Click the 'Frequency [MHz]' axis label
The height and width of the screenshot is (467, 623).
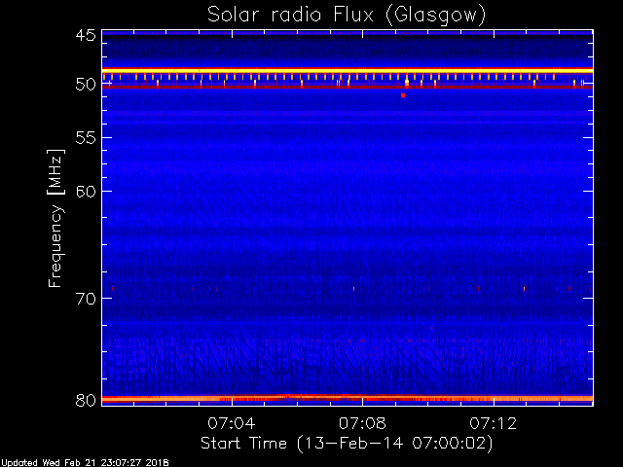point(55,218)
